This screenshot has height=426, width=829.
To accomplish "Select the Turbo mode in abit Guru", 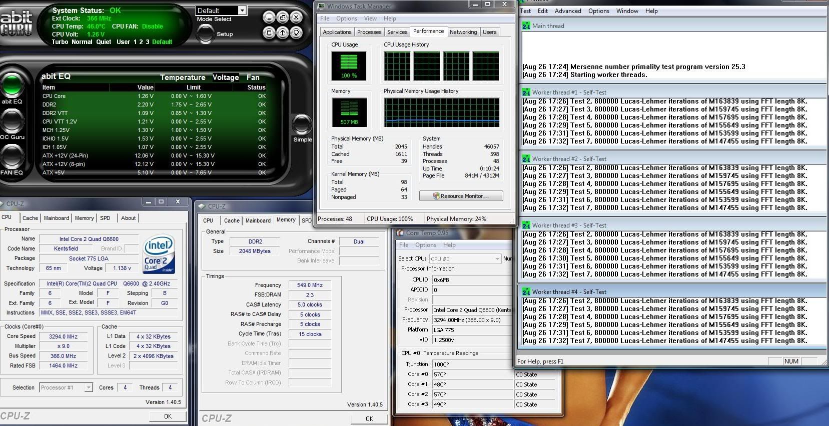I will tap(60, 42).
